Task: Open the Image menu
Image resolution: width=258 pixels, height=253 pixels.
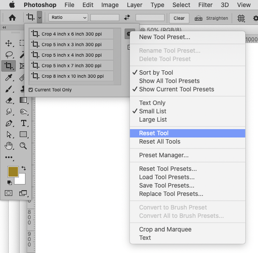Action: click(x=110, y=5)
